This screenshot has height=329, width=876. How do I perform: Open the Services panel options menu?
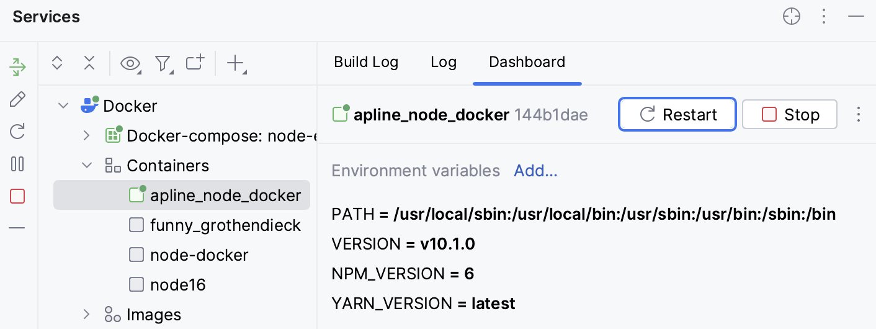(x=824, y=17)
